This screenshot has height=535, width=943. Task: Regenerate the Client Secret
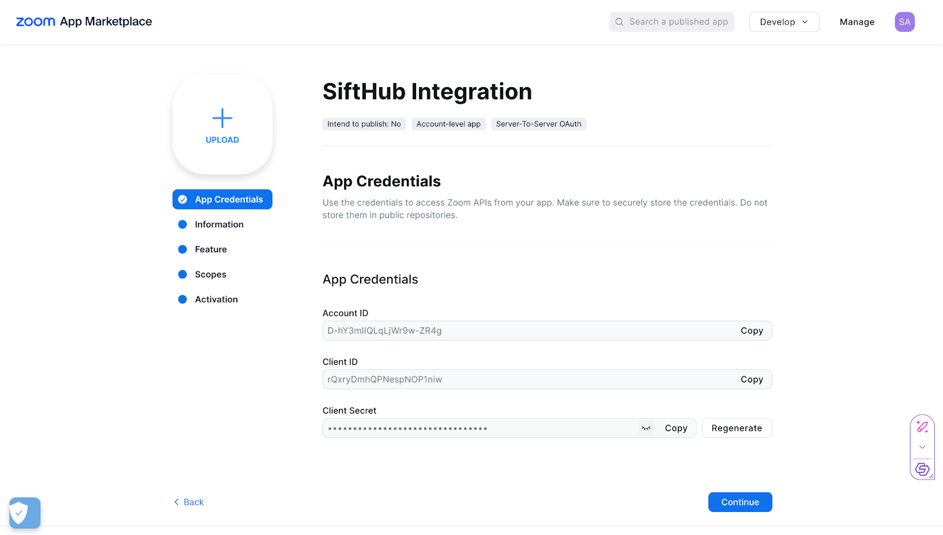point(736,428)
